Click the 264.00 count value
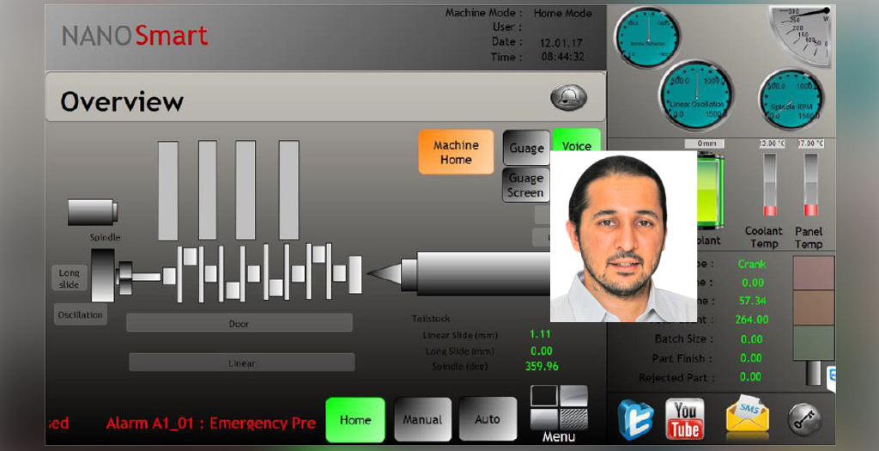 (752, 320)
